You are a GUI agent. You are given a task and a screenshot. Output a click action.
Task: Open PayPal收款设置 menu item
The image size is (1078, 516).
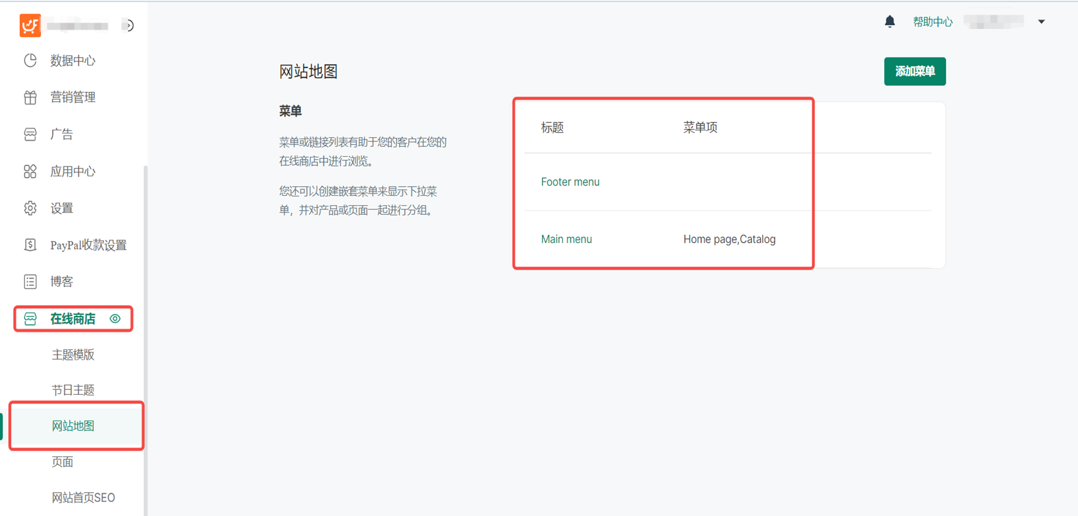tap(88, 245)
